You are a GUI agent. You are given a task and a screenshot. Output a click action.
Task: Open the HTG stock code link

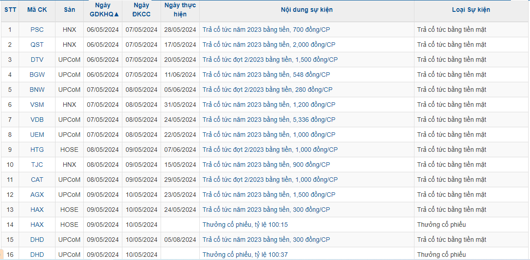pos(37,150)
